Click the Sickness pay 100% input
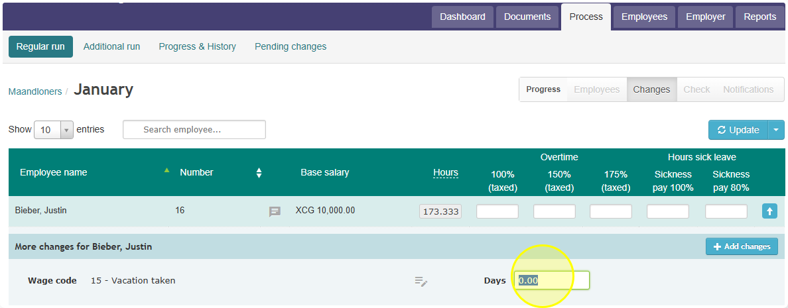The width and height of the screenshot is (788, 308). tap(668, 211)
